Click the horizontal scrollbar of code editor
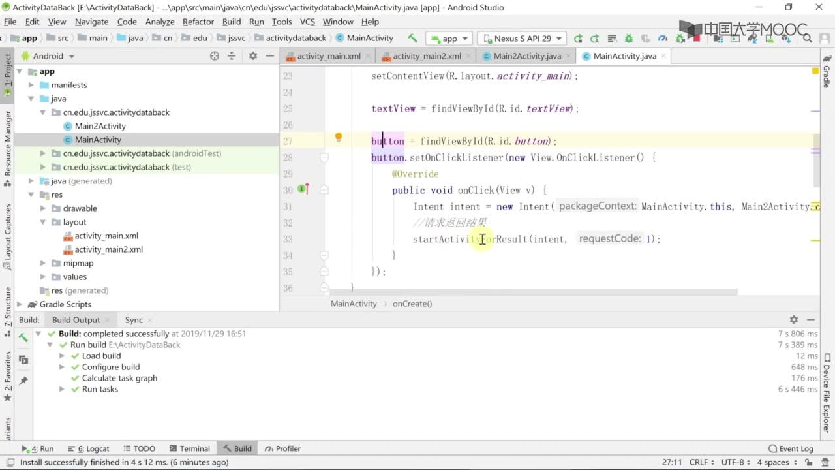835x470 pixels. coord(534,292)
